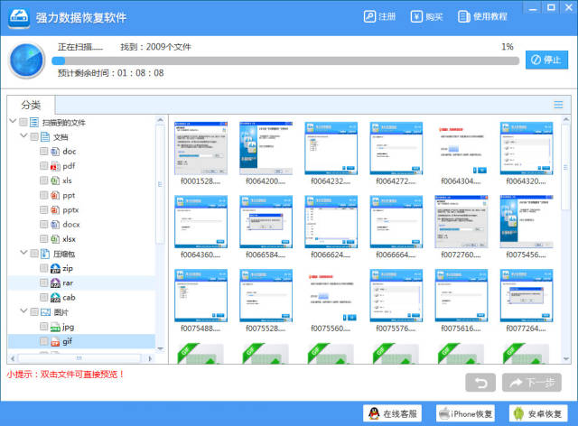The width and height of the screenshot is (578, 426).
Task: Click the 下一步 next button
Action: (532, 383)
